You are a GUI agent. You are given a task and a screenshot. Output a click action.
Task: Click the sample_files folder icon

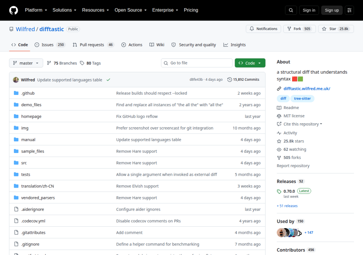16,151
